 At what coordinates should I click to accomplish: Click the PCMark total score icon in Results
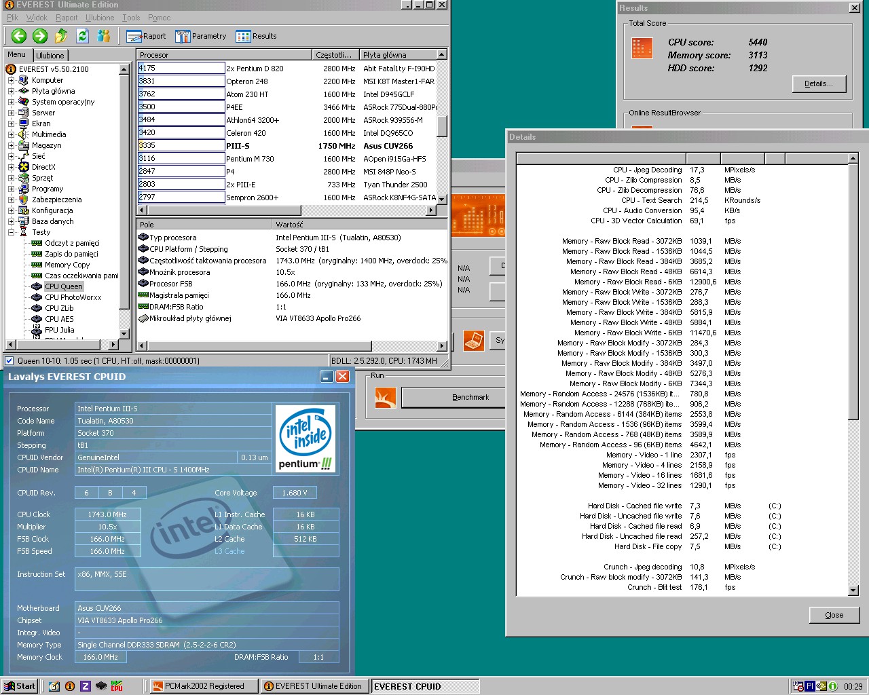click(x=642, y=48)
